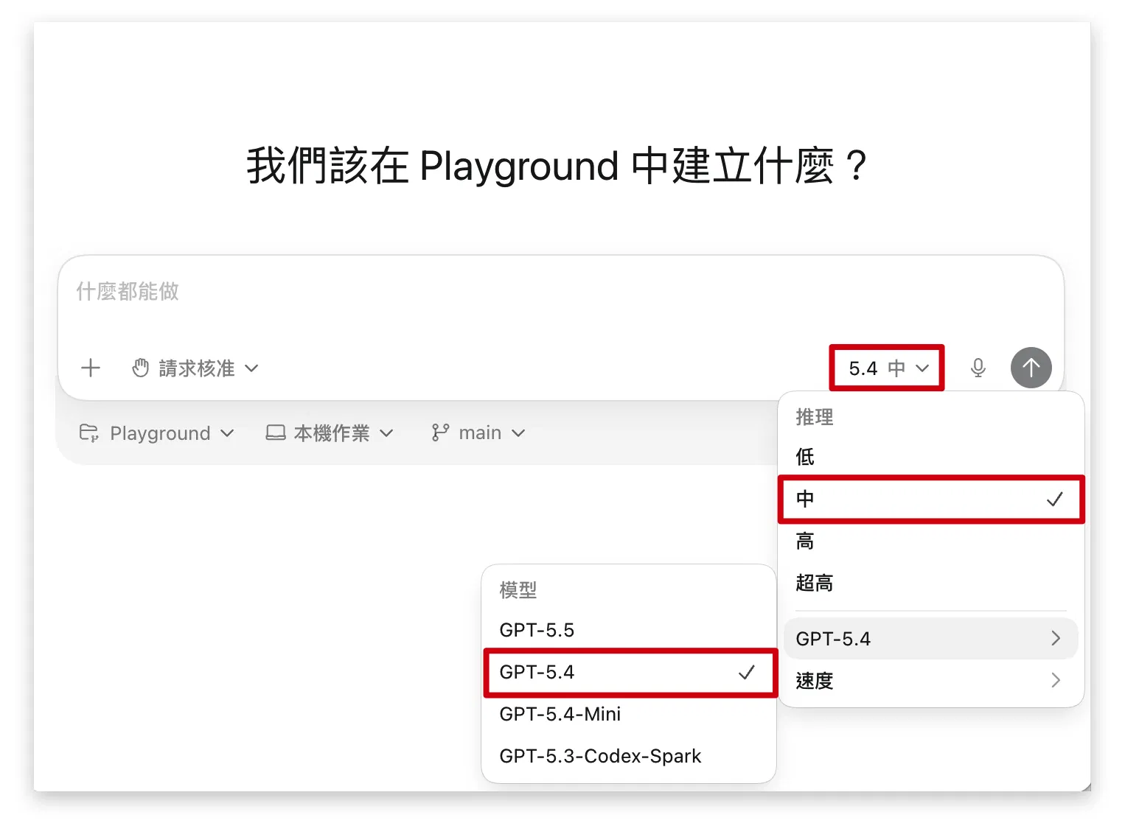1125x837 pixels.
Task: Select 高 reasoning level
Action: click(x=930, y=541)
